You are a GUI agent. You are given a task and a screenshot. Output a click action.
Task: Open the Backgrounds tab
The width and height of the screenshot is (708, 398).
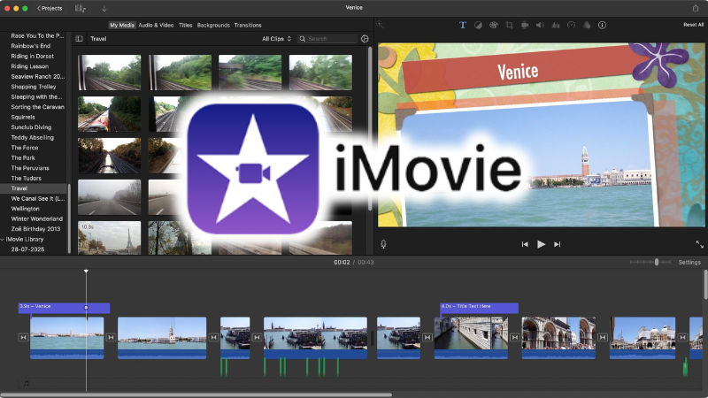213,25
